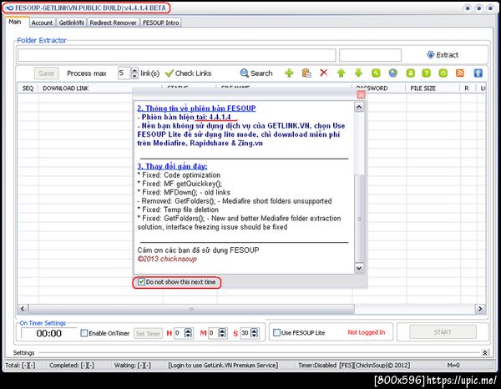501x389 pixels.
Task: Check Use FESOUP Lite option
Action: [x=276, y=332]
